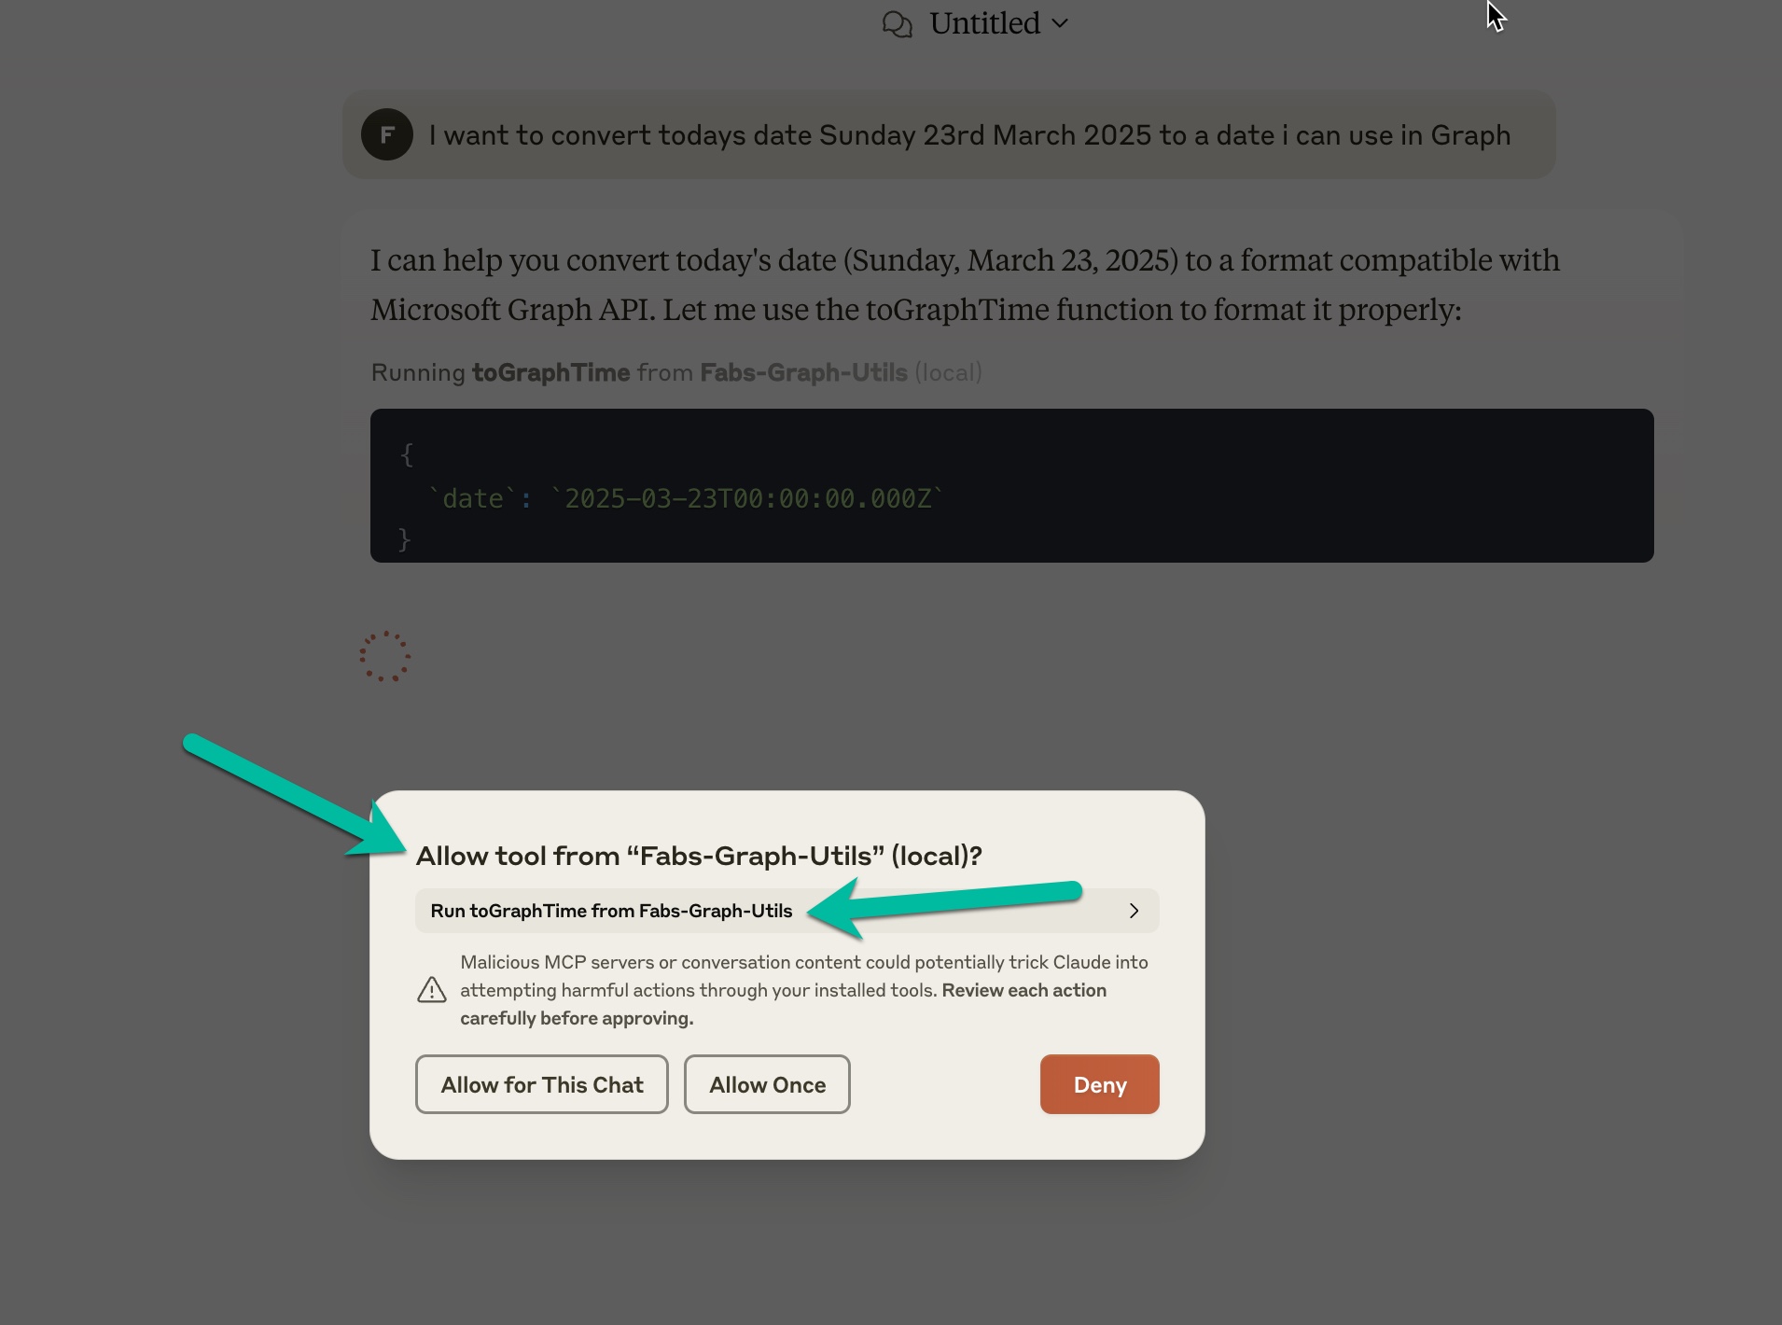The height and width of the screenshot is (1325, 1782).
Task: Expand the Run toGraphTime tool request details
Action: pyautogui.click(x=787, y=911)
